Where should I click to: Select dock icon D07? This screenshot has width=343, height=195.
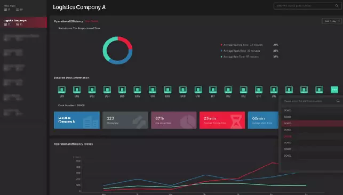[153, 90]
